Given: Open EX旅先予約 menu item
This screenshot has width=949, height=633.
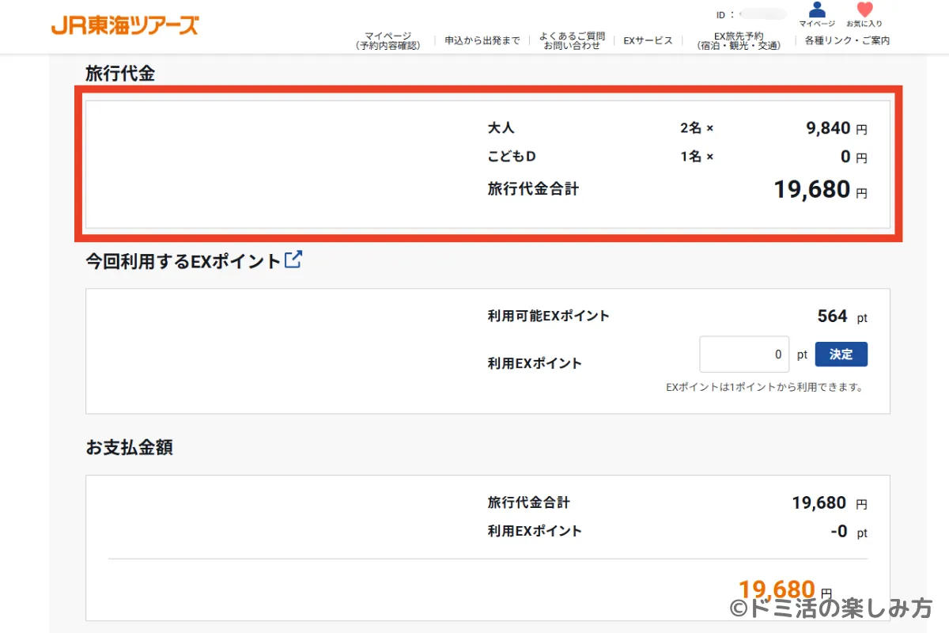Looking at the screenshot, I should [739, 40].
